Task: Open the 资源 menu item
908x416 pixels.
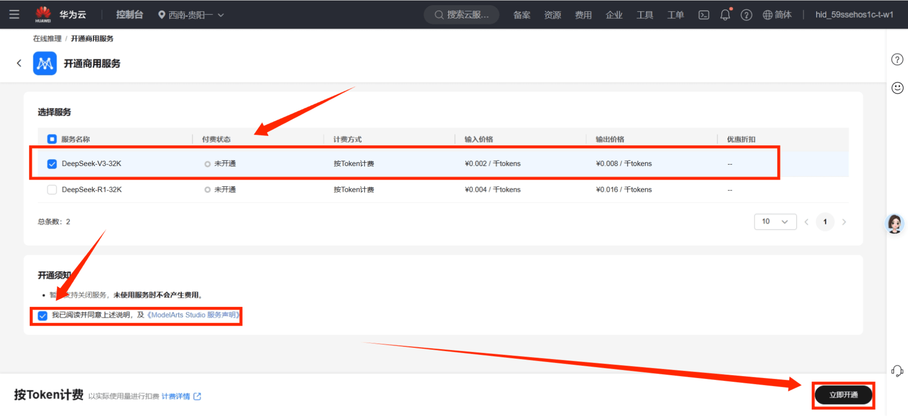Action: click(552, 15)
